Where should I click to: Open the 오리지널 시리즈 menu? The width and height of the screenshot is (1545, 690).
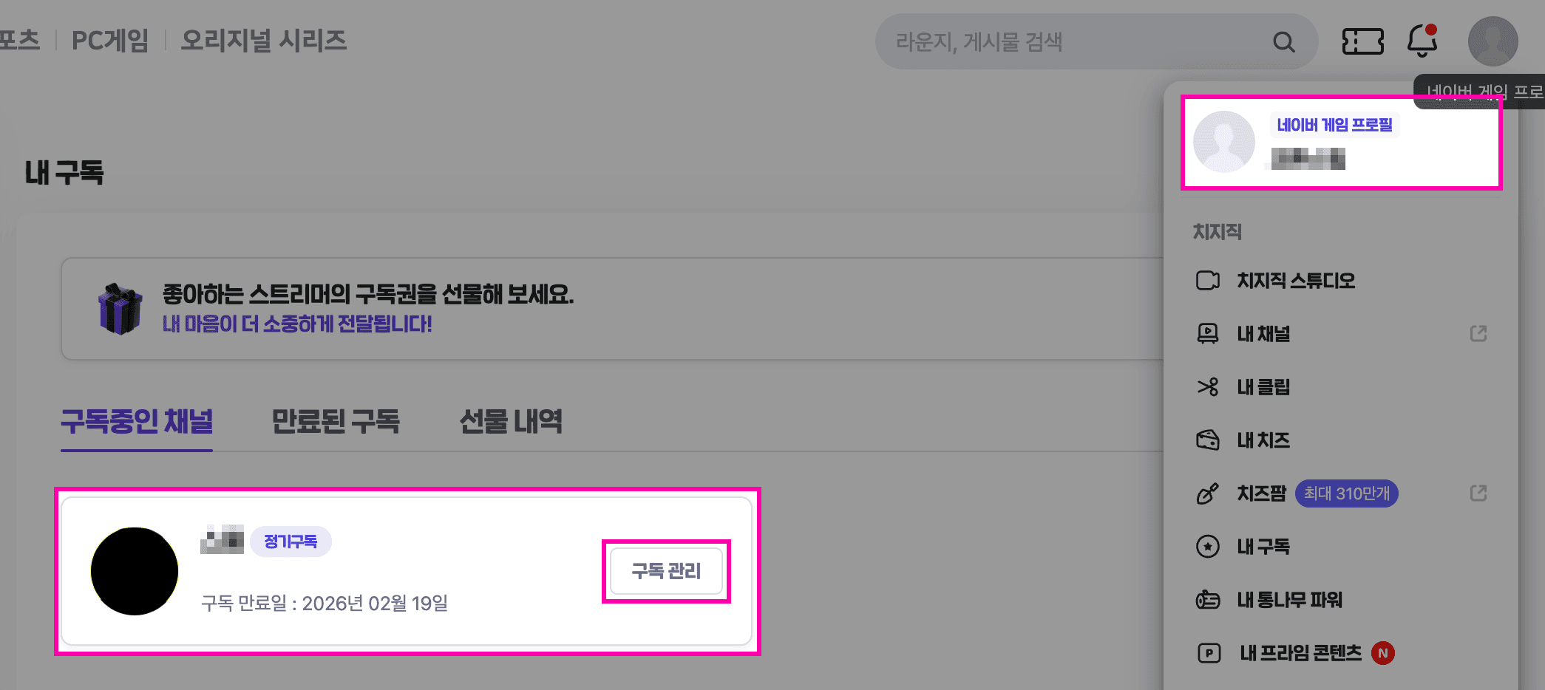(x=264, y=41)
